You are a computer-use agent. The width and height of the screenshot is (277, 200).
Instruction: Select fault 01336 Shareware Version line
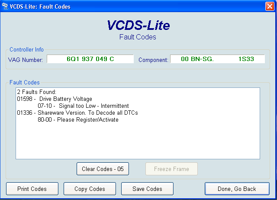(x=77, y=113)
